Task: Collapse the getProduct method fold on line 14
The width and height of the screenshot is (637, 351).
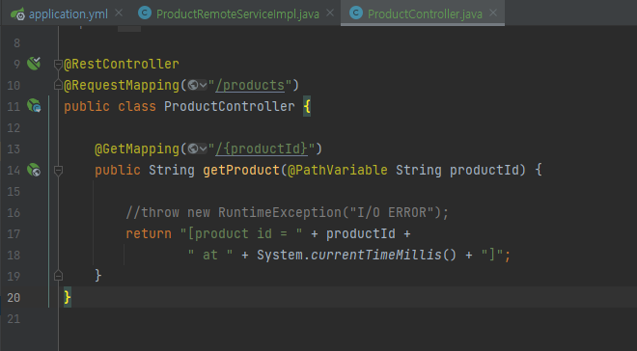Action: coord(58,171)
